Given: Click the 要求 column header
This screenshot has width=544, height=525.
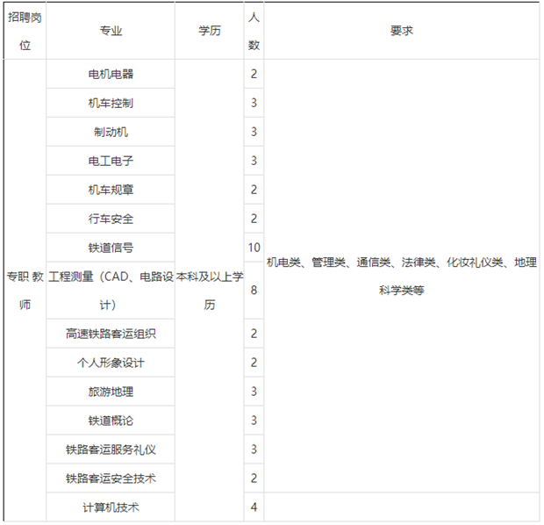Looking at the screenshot, I should tap(402, 31).
